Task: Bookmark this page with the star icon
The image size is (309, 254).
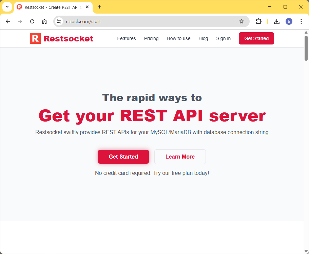Action: [x=242, y=21]
